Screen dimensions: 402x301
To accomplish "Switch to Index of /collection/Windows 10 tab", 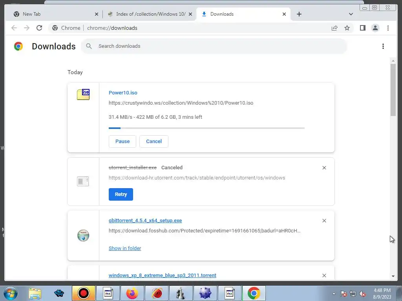I will [x=149, y=14].
